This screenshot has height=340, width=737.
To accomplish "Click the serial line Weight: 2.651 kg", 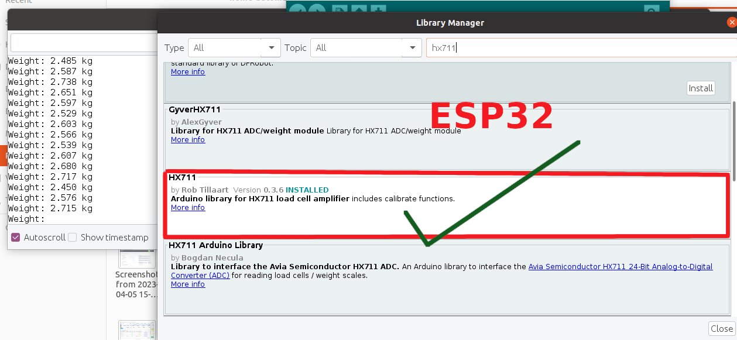I will pyautogui.click(x=50, y=92).
